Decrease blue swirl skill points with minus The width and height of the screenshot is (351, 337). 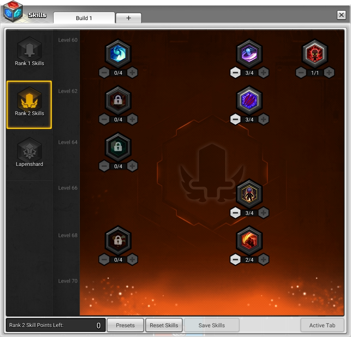click(104, 73)
